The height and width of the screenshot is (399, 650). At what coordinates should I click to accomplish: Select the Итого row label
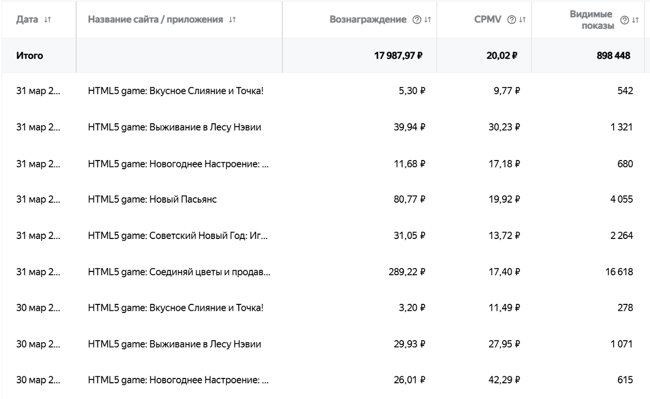(30, 55)
